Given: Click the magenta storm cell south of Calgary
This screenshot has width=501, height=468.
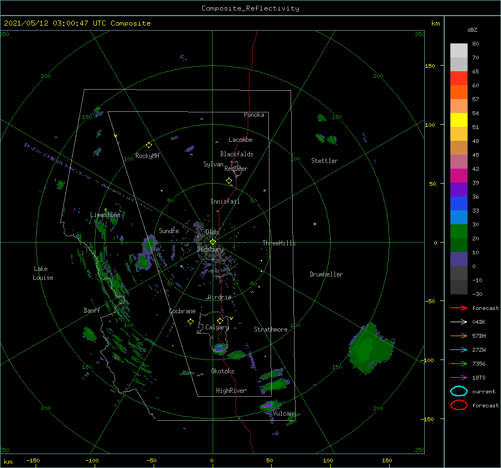Looking at the screenshot, I should click(x=219, y=348).
